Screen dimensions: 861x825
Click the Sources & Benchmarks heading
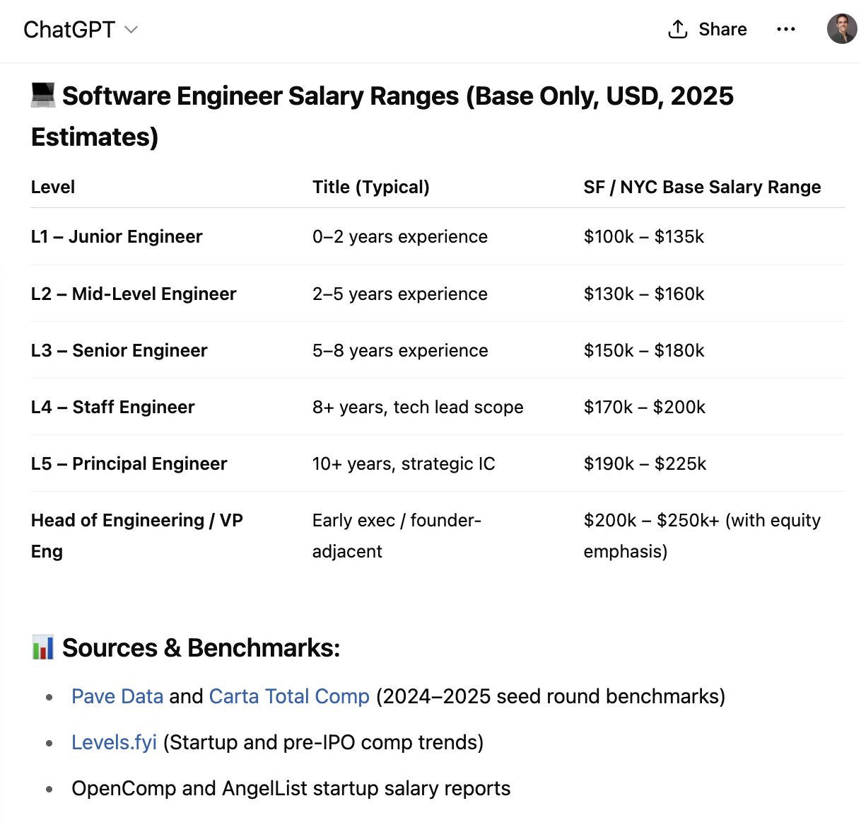point(201,647)
